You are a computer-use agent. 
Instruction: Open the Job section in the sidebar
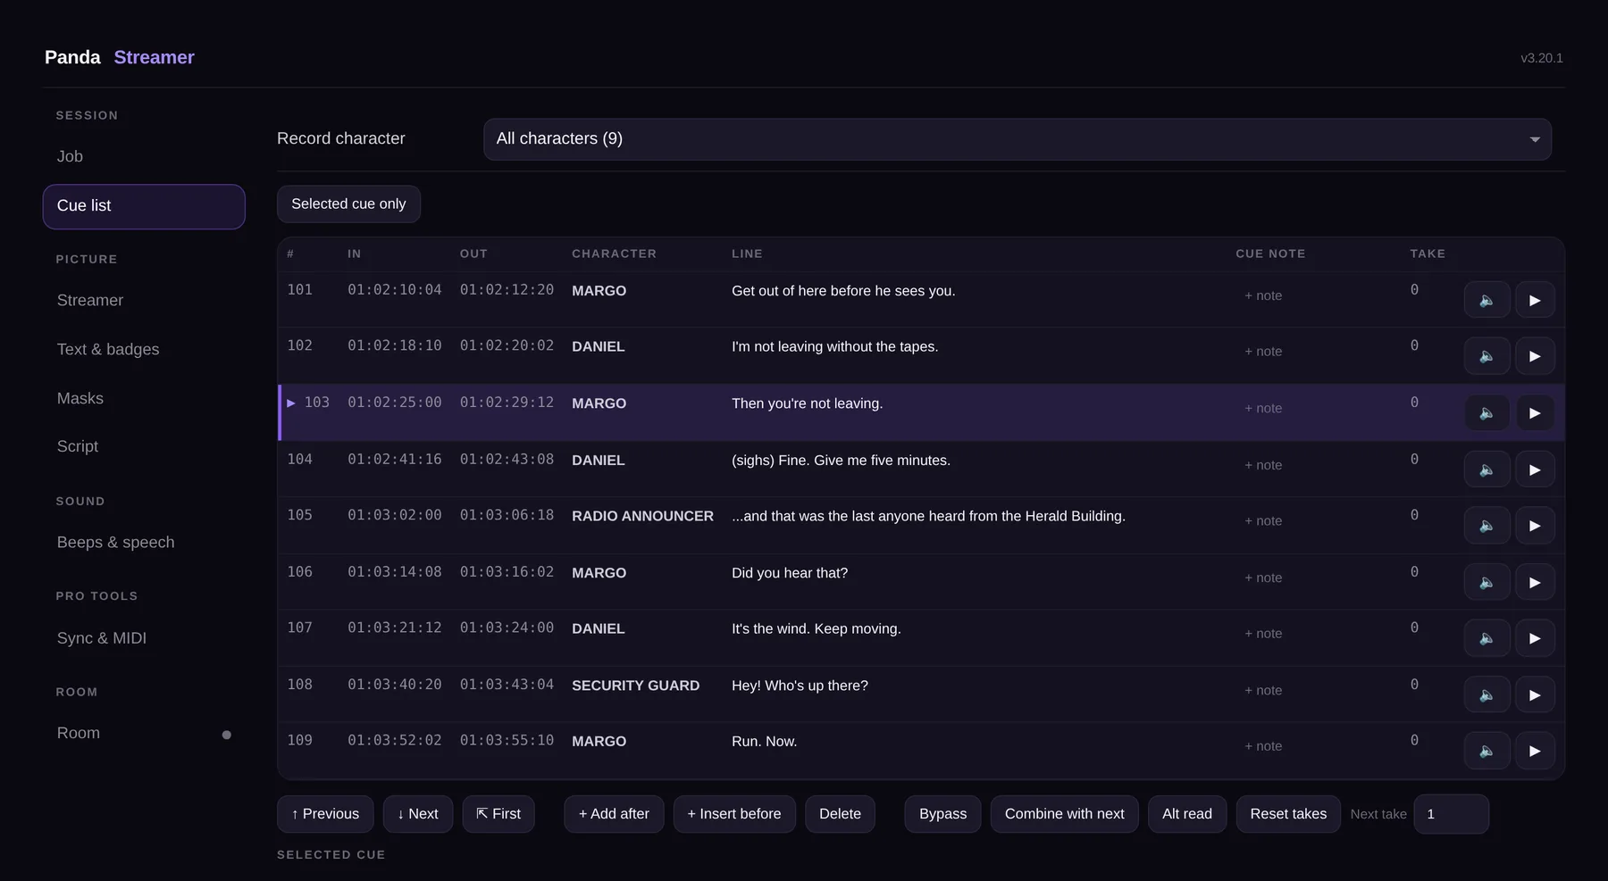point(144,156)
